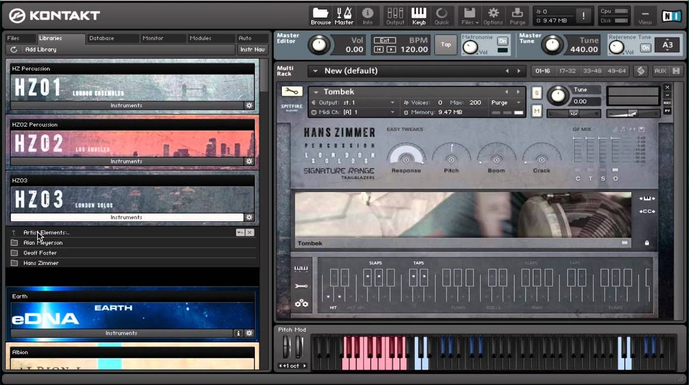Open the Output st. 1 dropdown
This screenshot has height=385, width=689.
tap(392, 103)
